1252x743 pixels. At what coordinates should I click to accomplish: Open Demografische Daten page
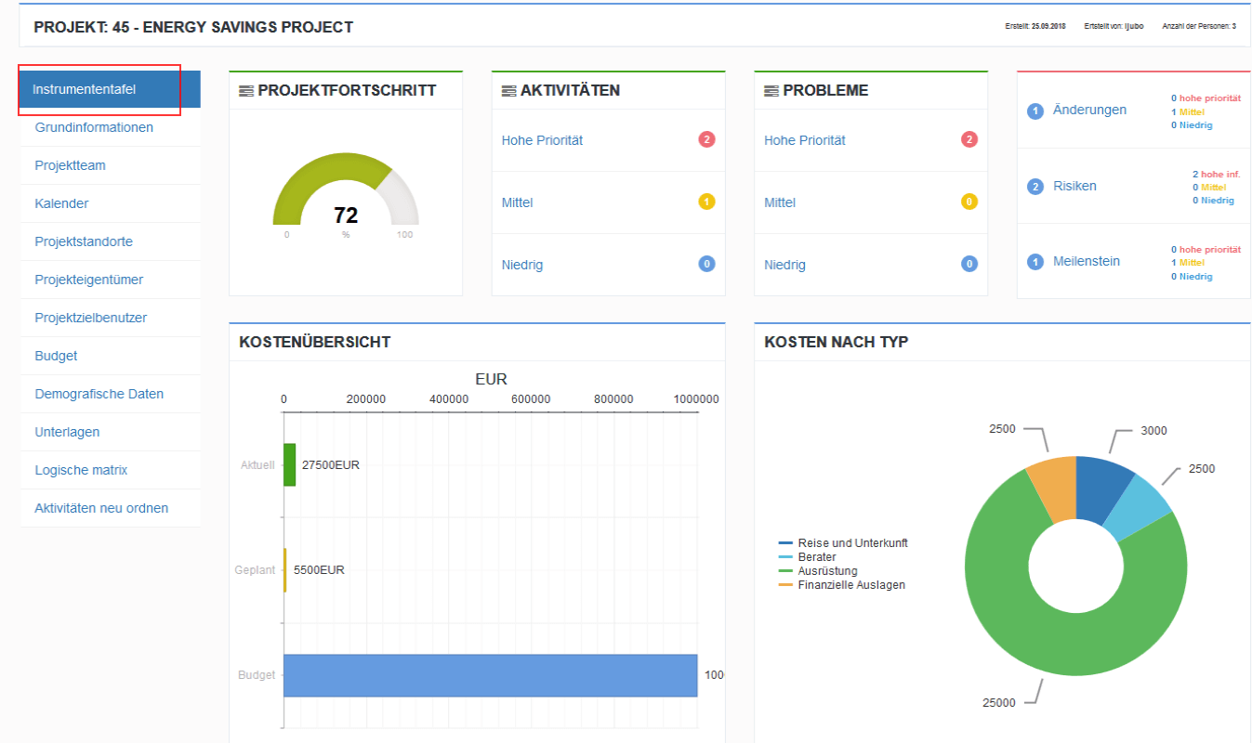click(x=110, y=394)
